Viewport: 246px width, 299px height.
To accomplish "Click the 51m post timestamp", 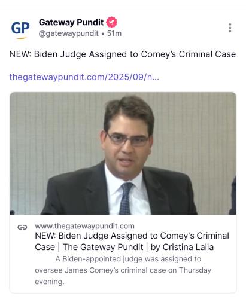I will [x=114, y=33].
